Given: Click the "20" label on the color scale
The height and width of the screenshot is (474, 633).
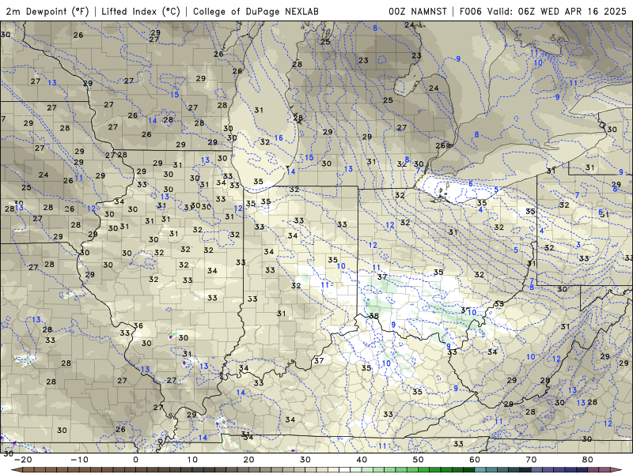Looking at the screenshot, I should click(x=248, y=460).
